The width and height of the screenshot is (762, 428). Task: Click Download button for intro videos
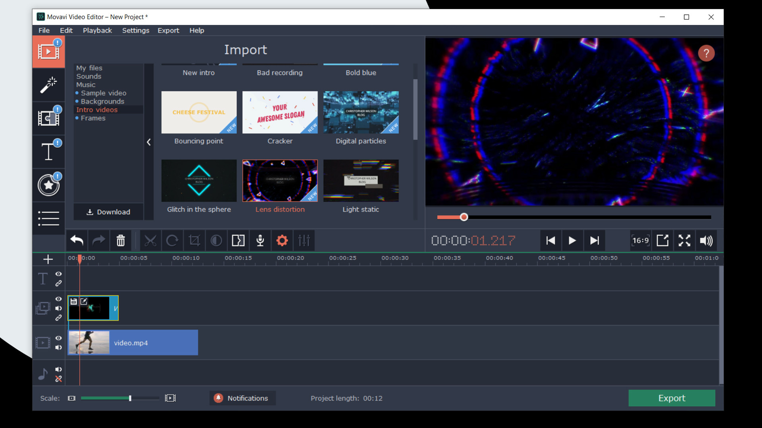[x=109, y=212]
